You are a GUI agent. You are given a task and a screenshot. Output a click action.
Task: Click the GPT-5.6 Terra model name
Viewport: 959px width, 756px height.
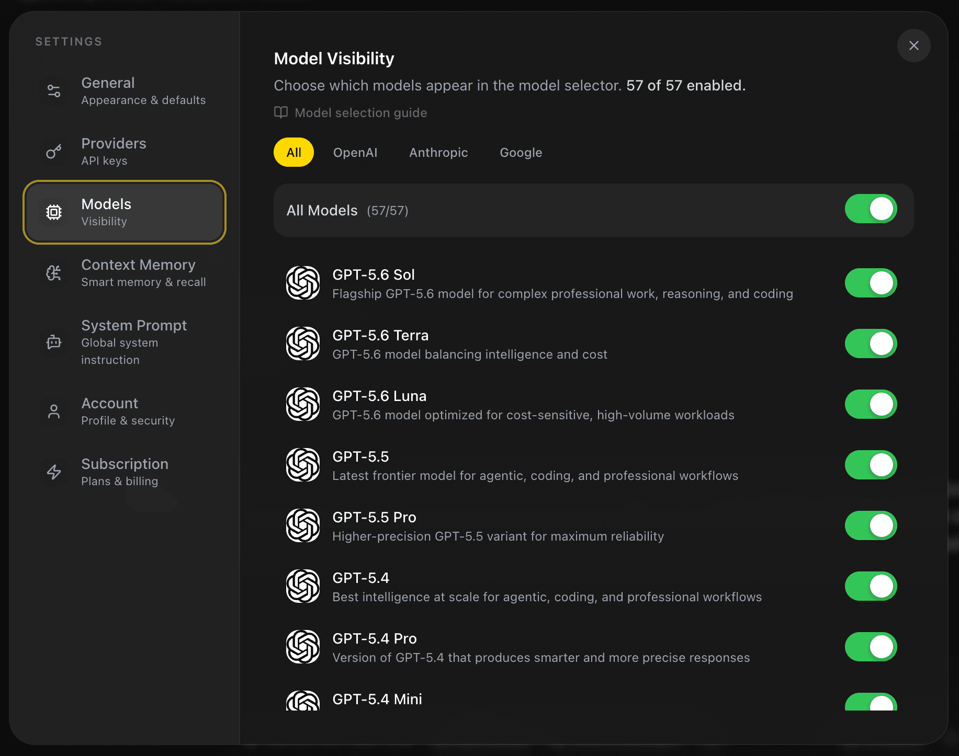pos(380,335)
